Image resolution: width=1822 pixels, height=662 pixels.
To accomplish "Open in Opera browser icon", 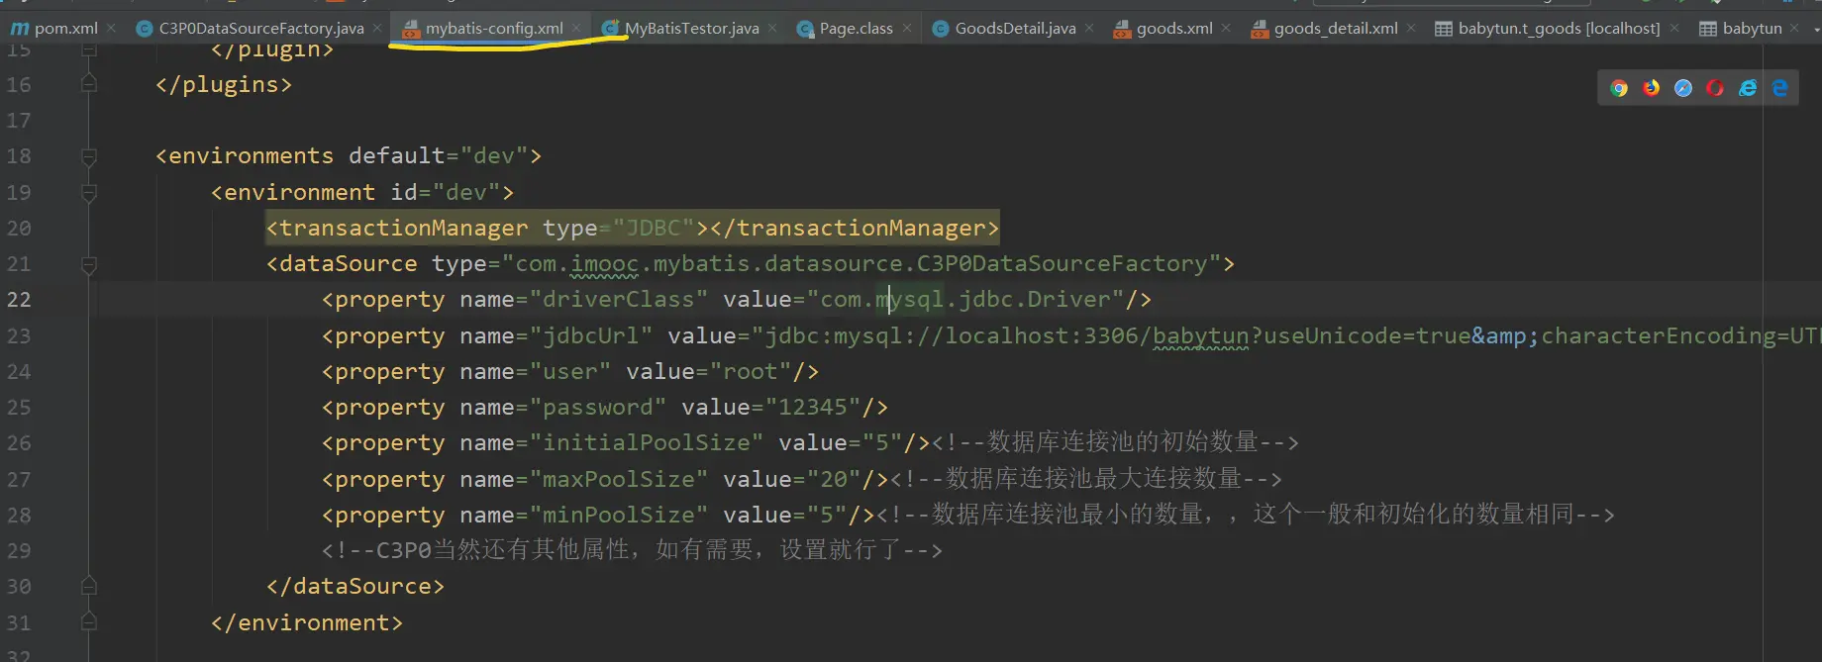I will (1715, 88).
